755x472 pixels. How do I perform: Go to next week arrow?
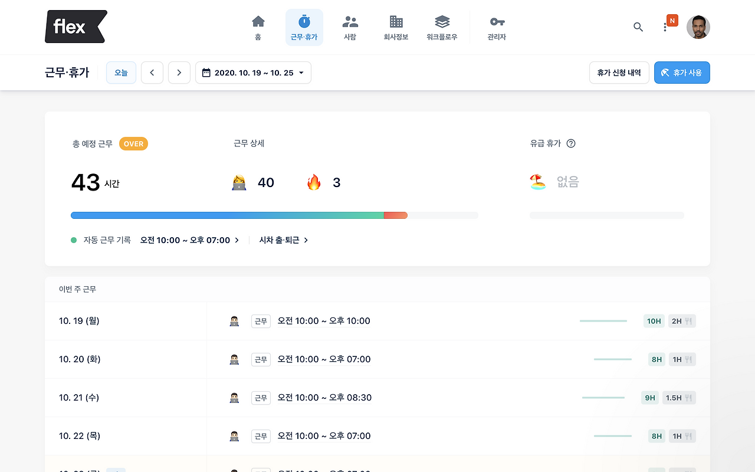pos(179,73)
